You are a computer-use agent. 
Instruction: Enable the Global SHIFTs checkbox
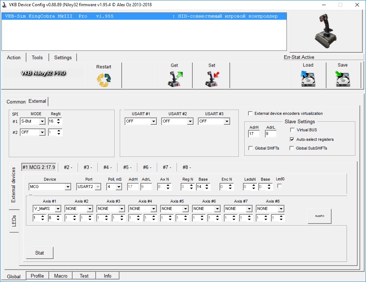(x=251, y=148)
